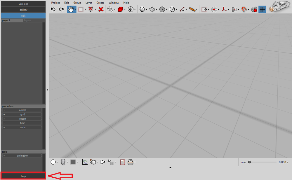Open the Project menu

tap(55, 3)
